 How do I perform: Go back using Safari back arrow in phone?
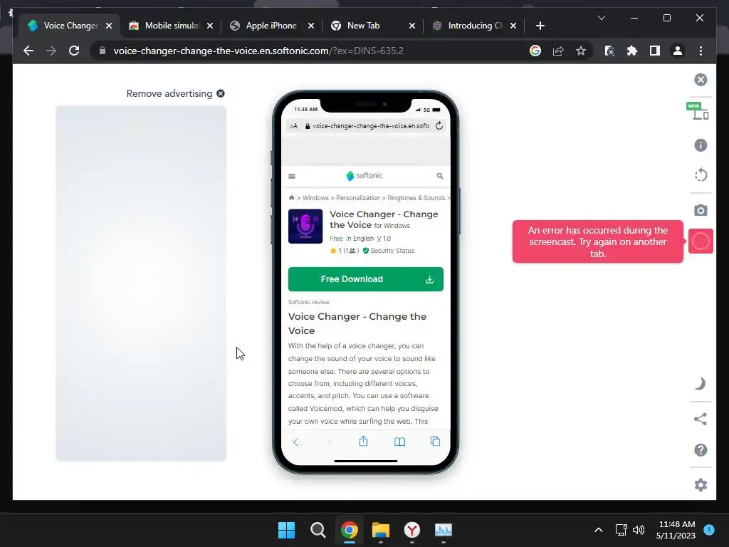295,442
